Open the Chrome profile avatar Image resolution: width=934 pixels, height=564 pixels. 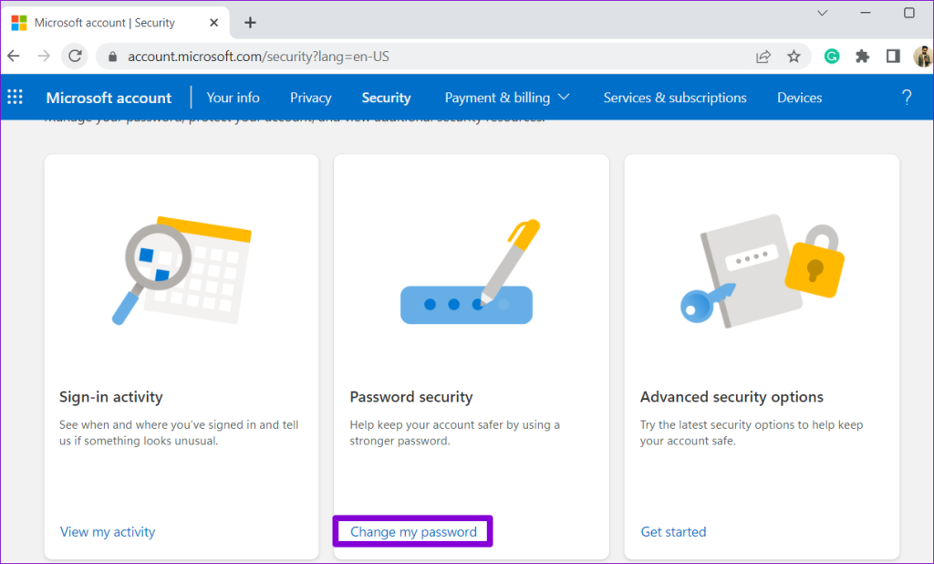tap(923, 57)
